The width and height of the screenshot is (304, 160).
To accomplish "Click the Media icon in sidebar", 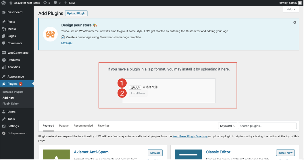I will click(4, 29).
